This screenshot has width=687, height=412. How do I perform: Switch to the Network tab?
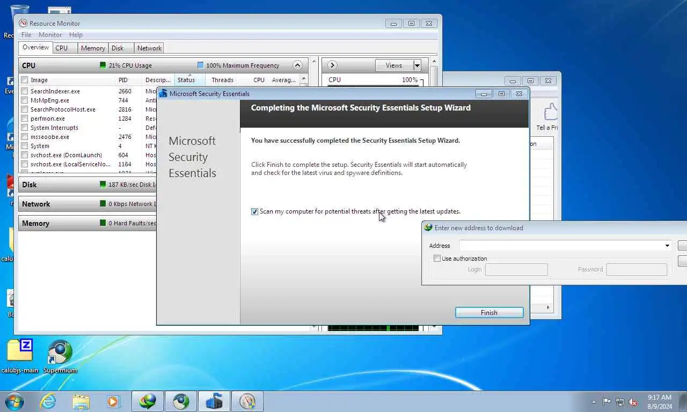pyautogui.click(x=149, y=48)
